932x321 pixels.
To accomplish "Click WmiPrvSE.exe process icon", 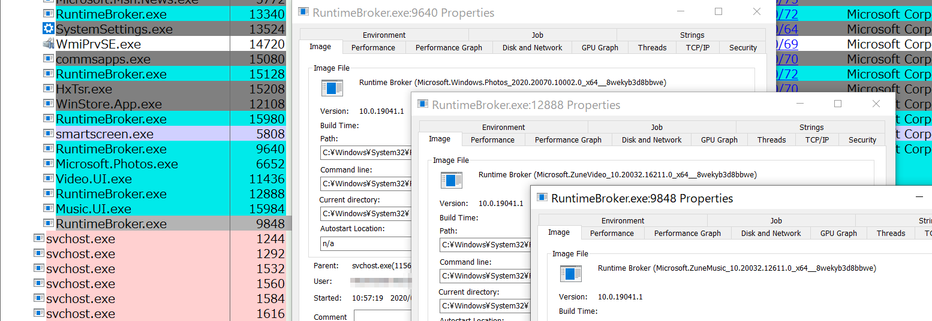I will pos(49,44).
